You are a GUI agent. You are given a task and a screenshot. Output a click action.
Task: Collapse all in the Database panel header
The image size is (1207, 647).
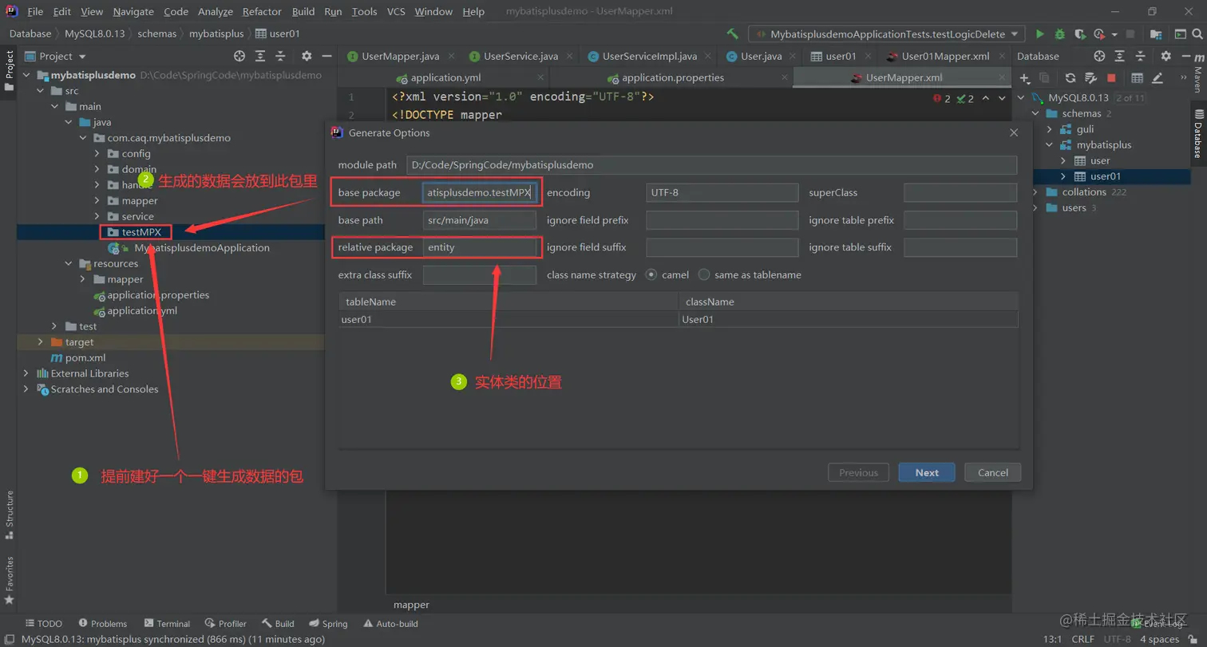tap(1140, 56)
